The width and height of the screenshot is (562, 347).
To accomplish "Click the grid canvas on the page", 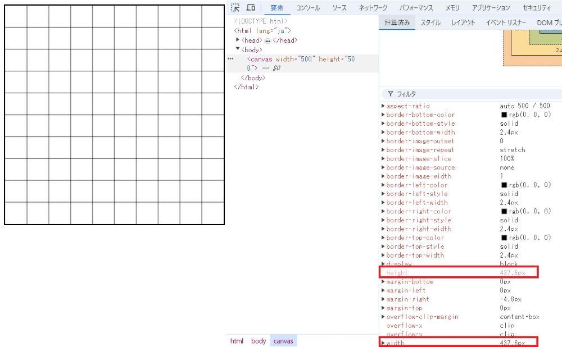I will coord(114,115).
